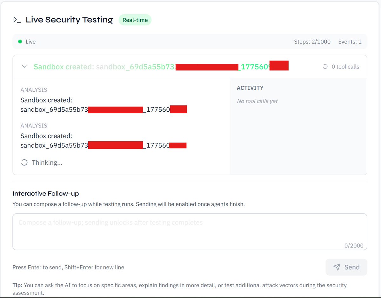Viewport: 381px width, 298px height.
Task: Click the green Live status dot
Action: [x=20, y=42]
